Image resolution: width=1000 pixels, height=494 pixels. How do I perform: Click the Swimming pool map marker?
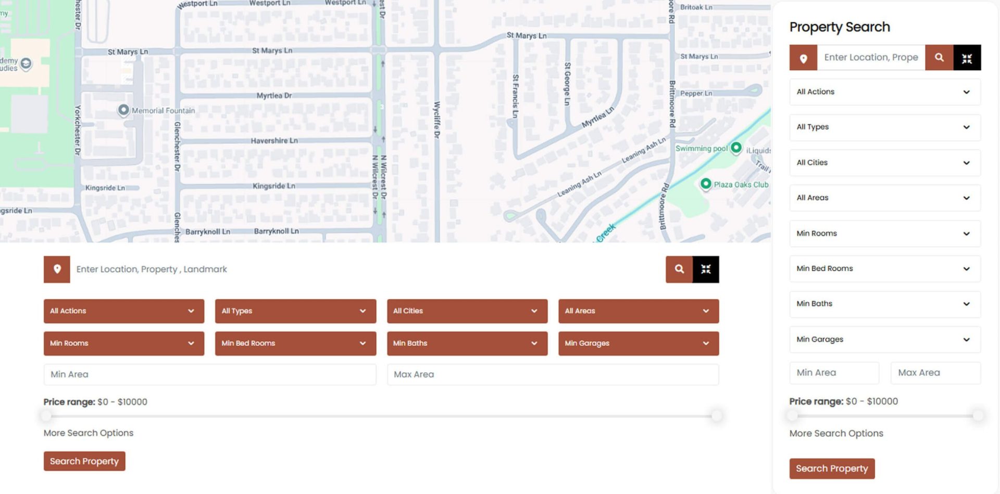coord(735,148)
